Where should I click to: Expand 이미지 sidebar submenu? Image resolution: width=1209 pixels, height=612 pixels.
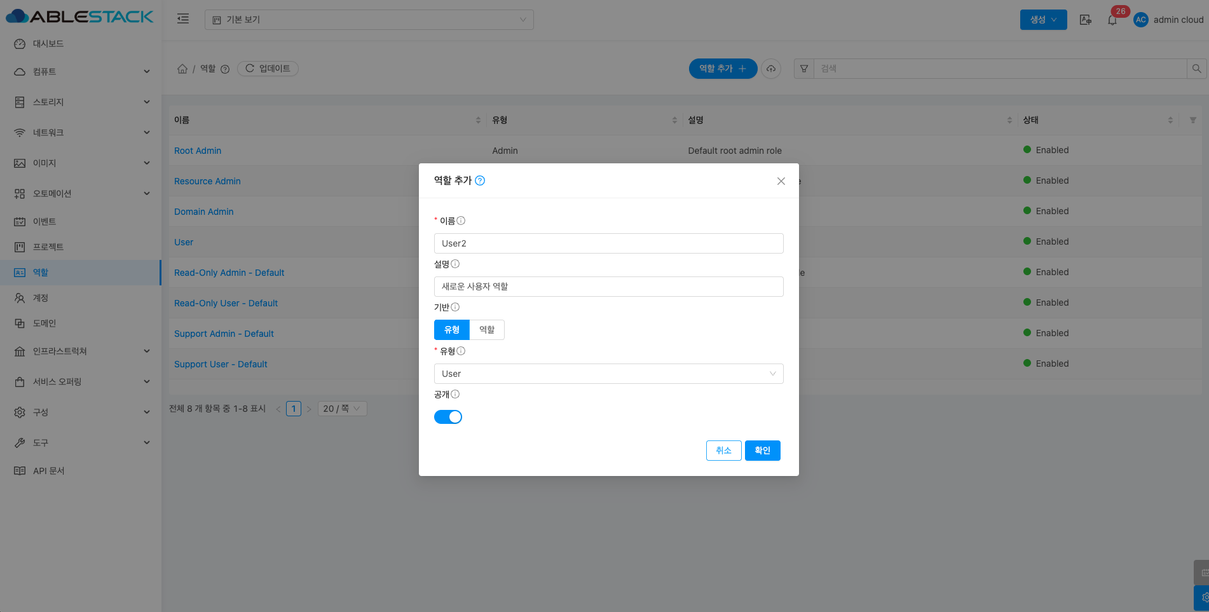[80, 163]
